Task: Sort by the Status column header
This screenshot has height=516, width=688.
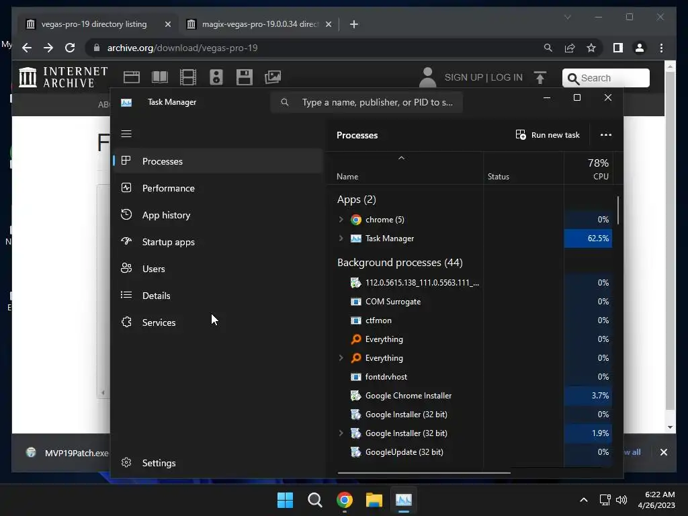Action: pos(499,177)
